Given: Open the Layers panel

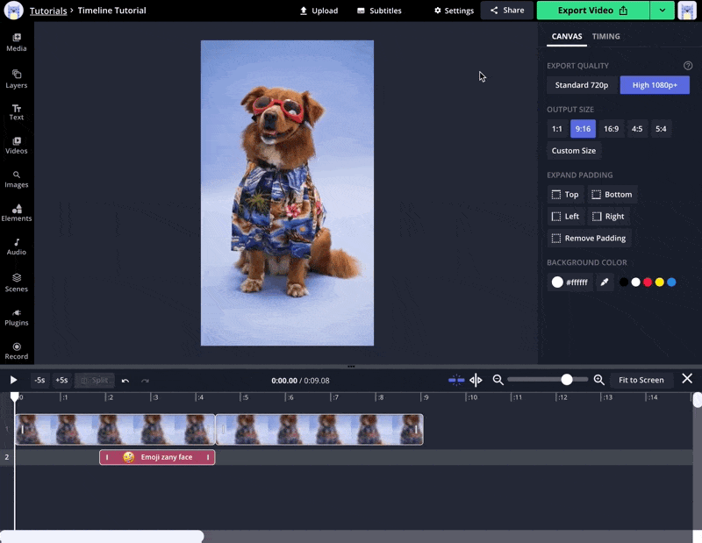Looking at the screenshot, I should 17,79.
